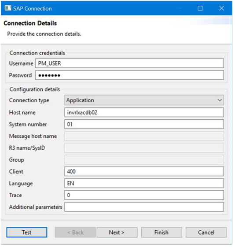
Task: Click the System number field
Action: [144, 124]
